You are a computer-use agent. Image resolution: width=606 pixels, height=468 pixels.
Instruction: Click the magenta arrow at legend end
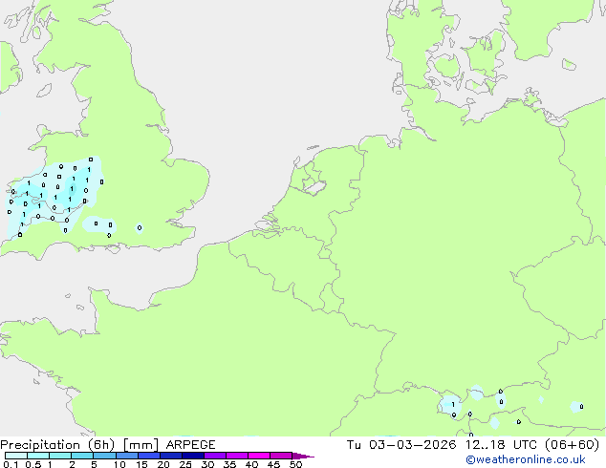[x=304, y=457]
